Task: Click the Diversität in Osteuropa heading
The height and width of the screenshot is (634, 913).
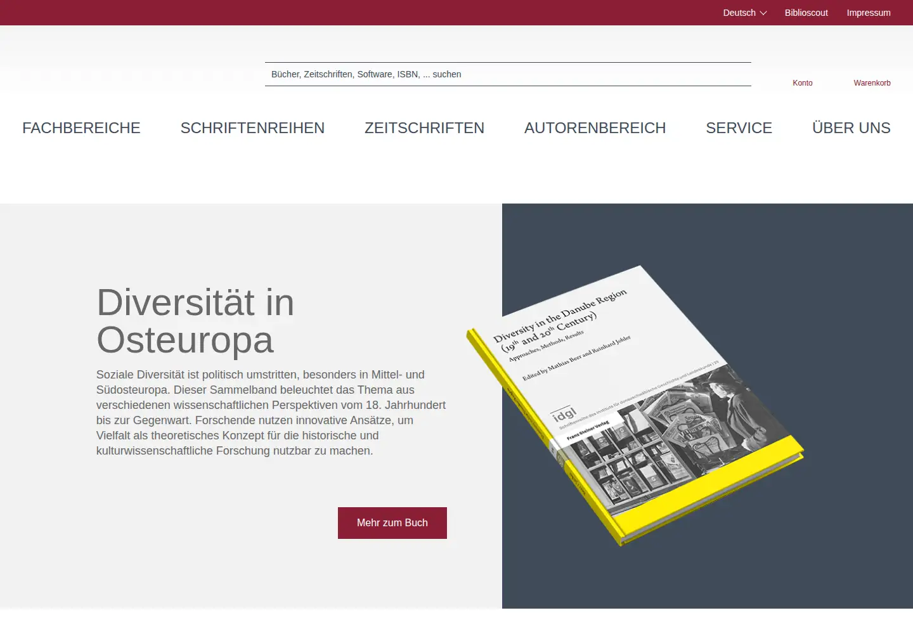Action: (195, 321)
